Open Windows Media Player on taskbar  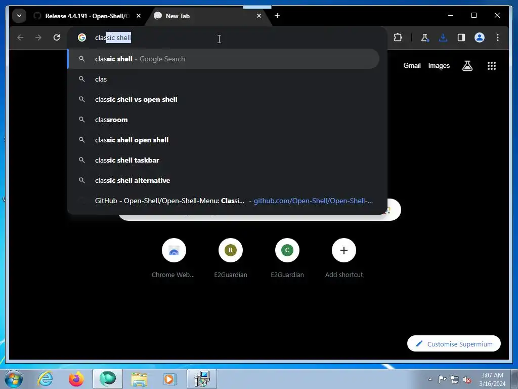[170, 379]
